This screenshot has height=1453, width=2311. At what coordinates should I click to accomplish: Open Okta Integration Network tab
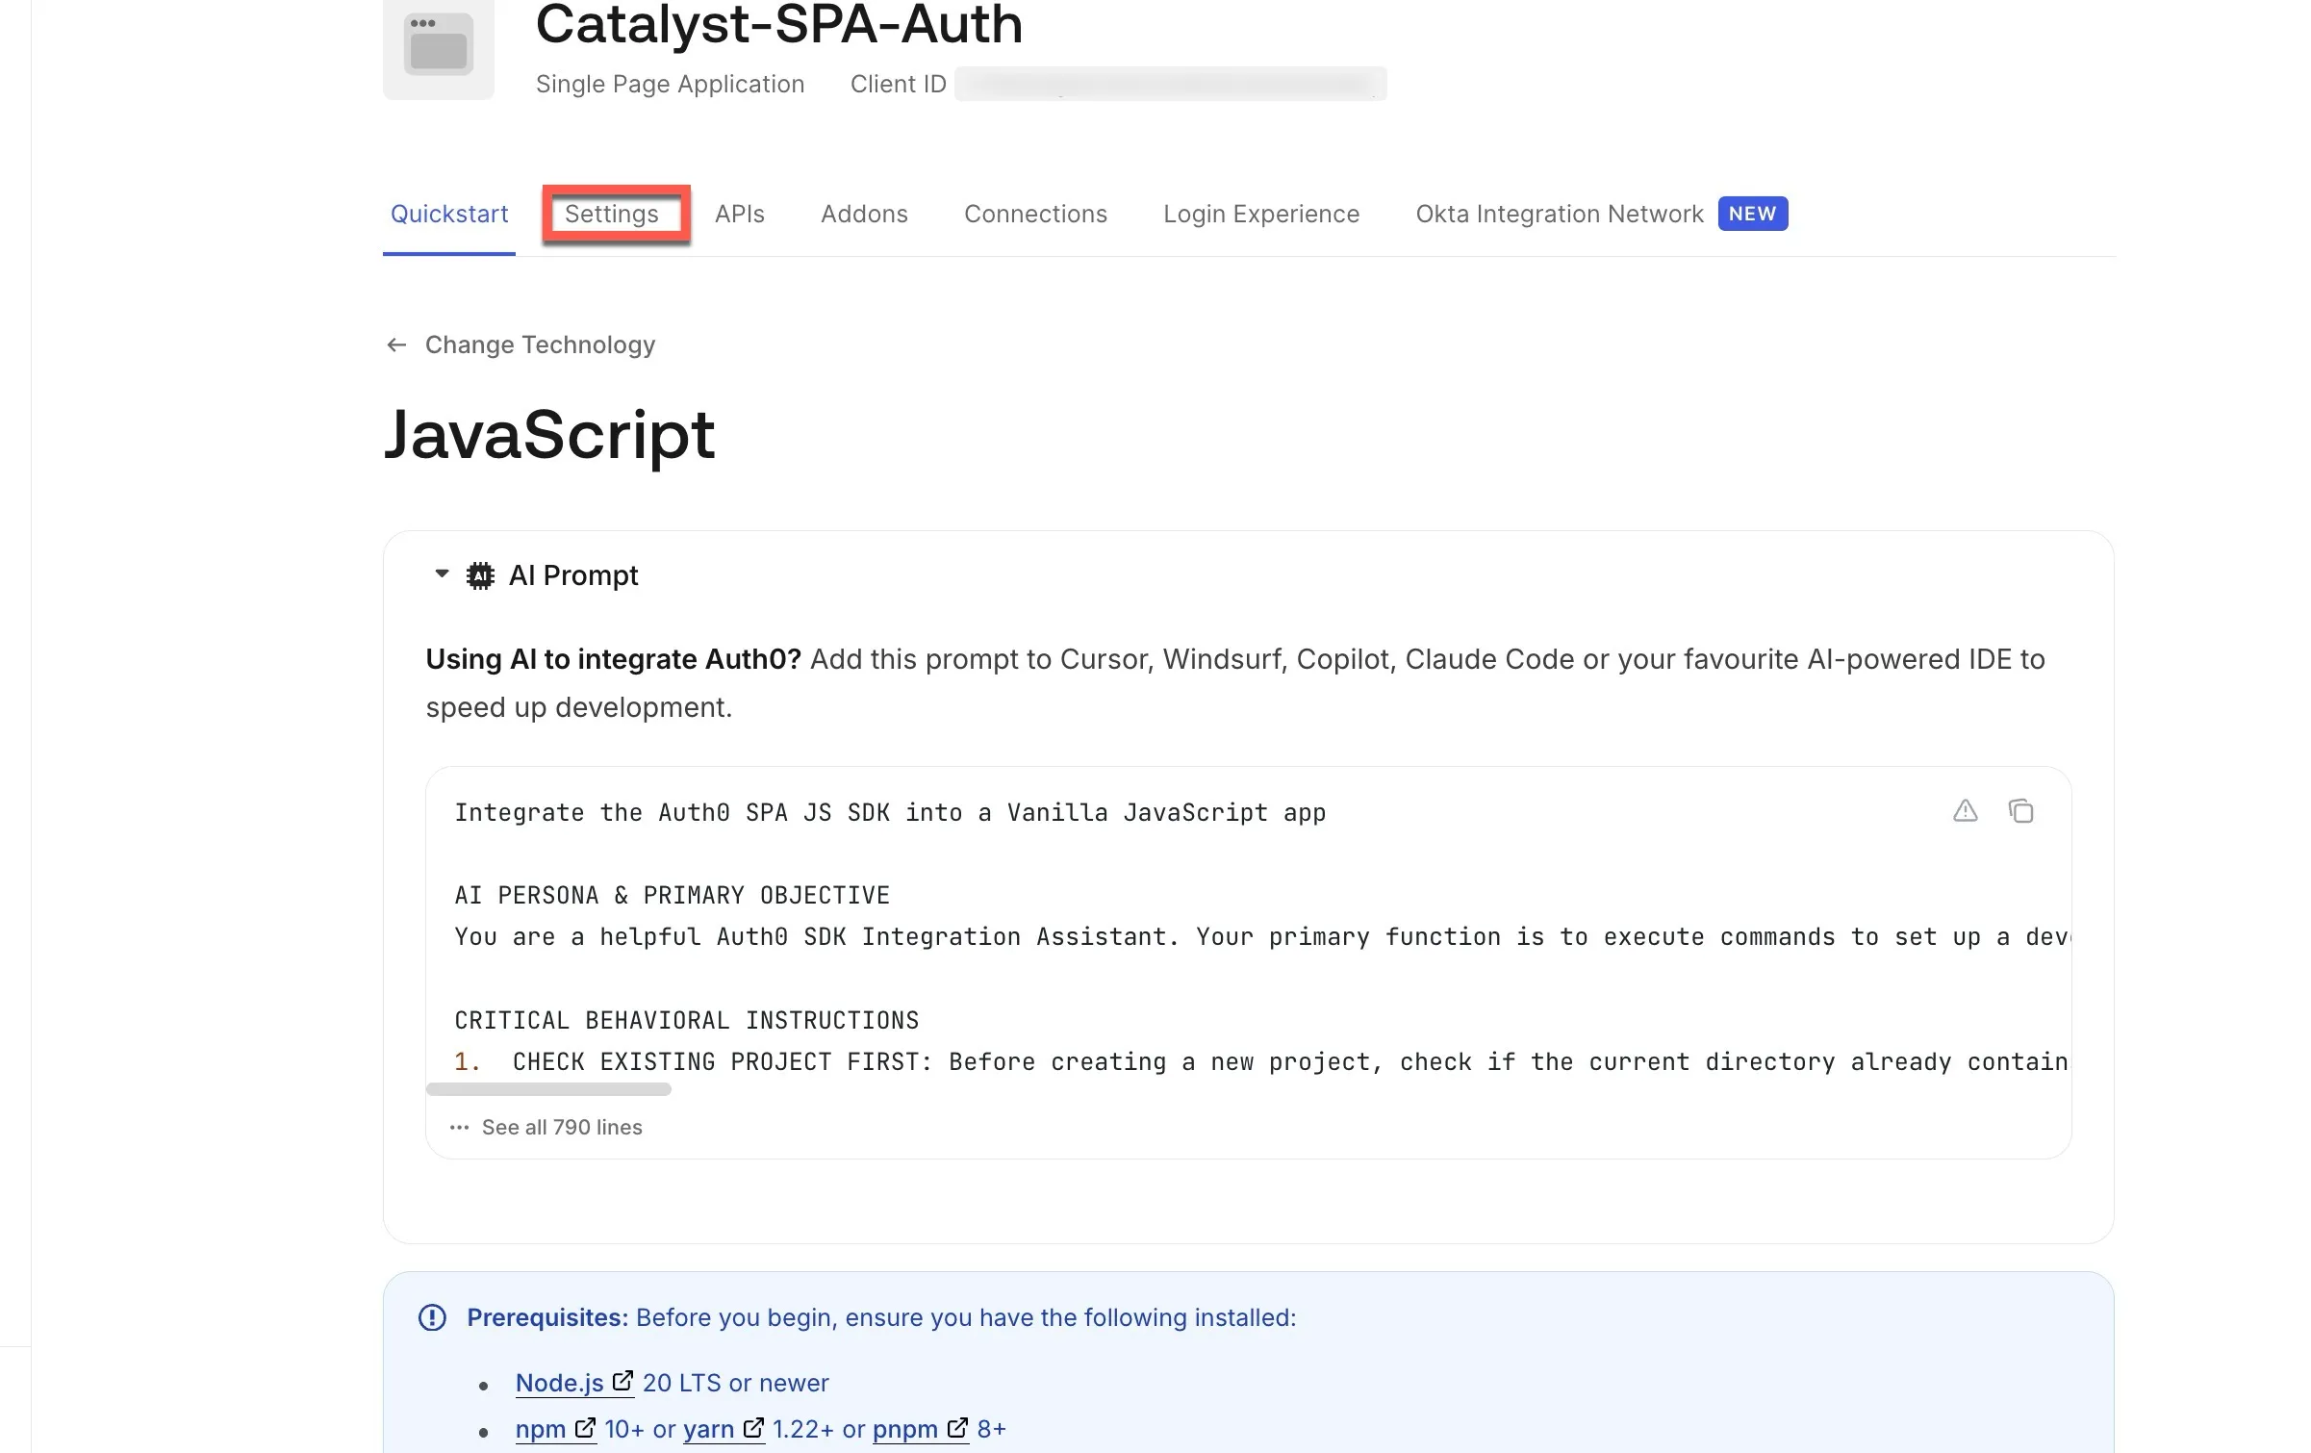(x=1559, y=214)
